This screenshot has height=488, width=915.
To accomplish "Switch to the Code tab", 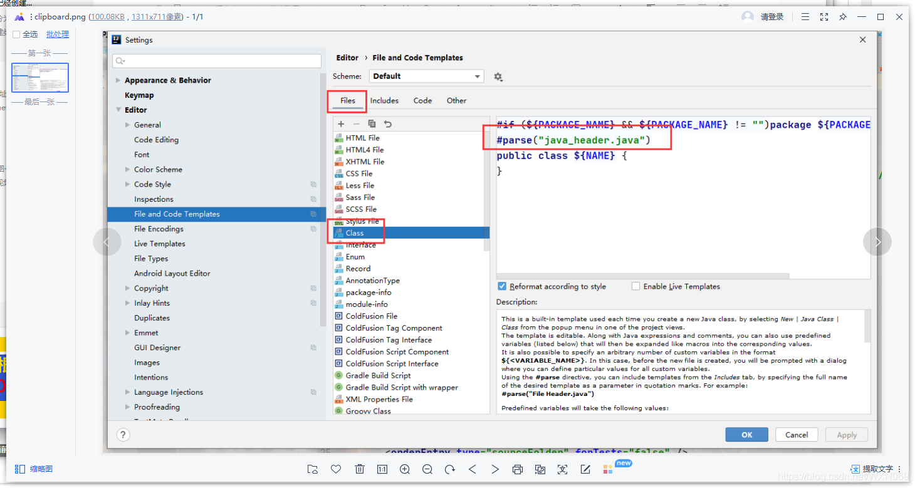I will pyautogui.click(x=422, y=100).
